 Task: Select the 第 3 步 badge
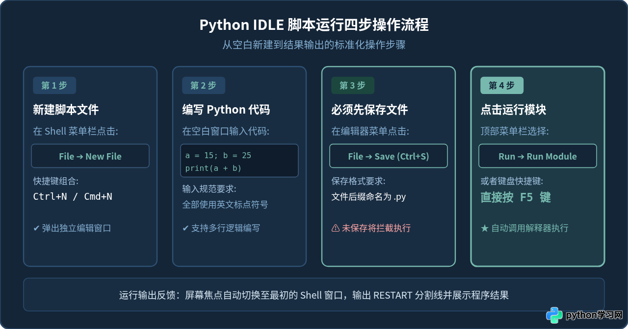[x=353, y=85]
